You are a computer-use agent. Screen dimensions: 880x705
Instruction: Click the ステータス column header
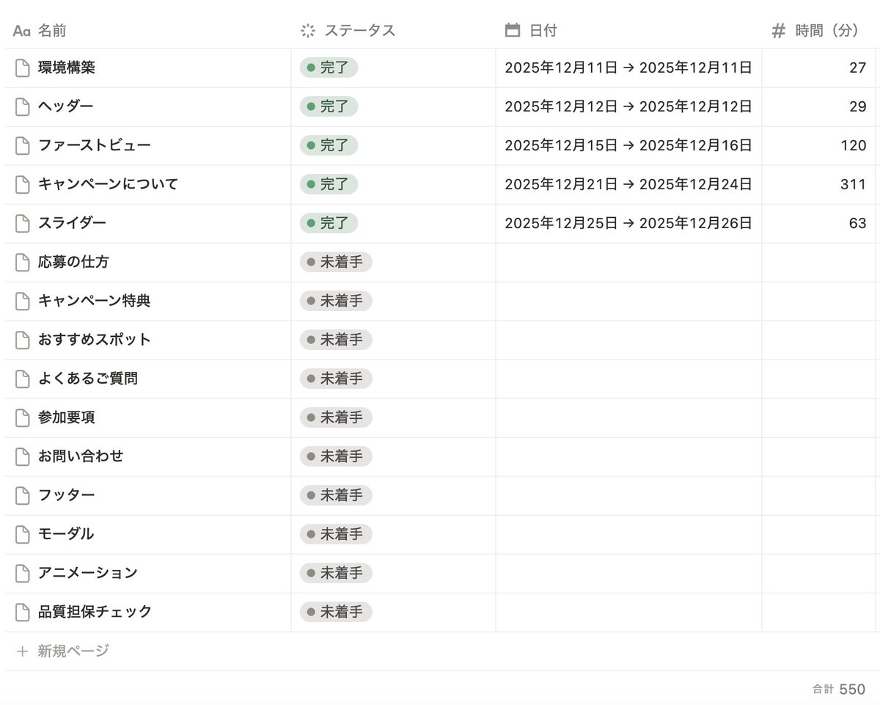(358, 31)
